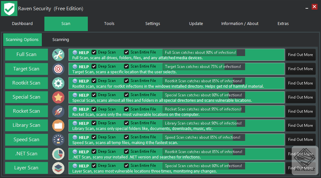The width and height of the screenshot is (321, 178).
Task: Open HELP question icon for Target Scan
Action: pyautogui.click(x=75, y=66)
